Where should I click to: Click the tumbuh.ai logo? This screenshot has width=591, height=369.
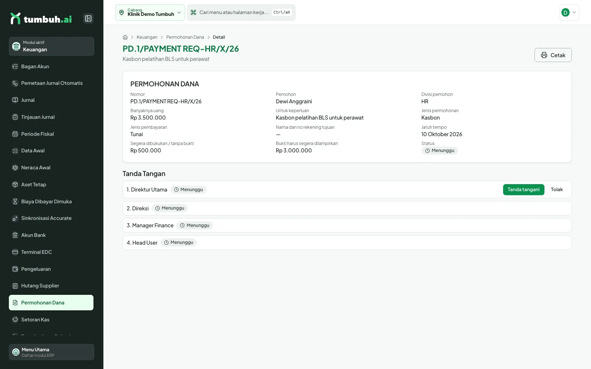point(41,19)
